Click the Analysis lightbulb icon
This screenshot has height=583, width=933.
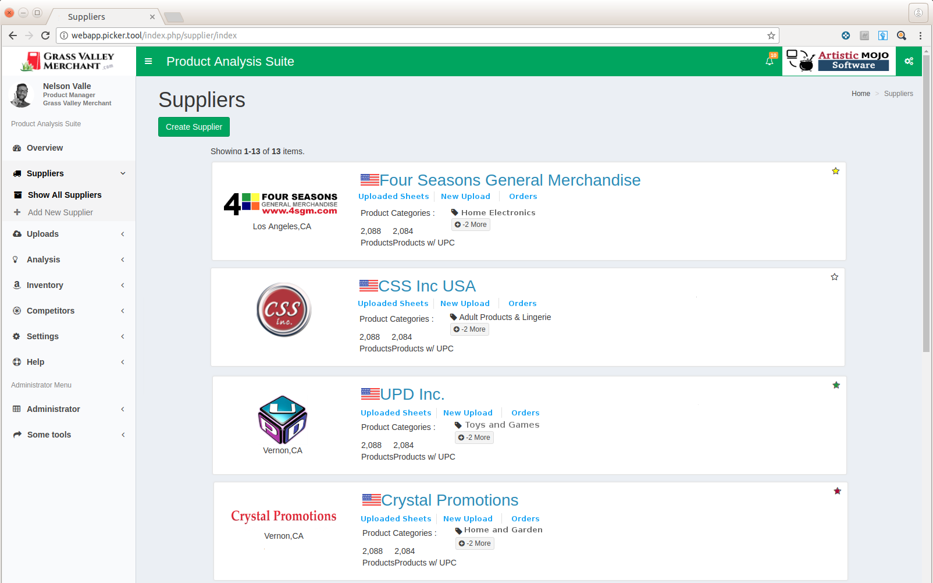point(16,259)
